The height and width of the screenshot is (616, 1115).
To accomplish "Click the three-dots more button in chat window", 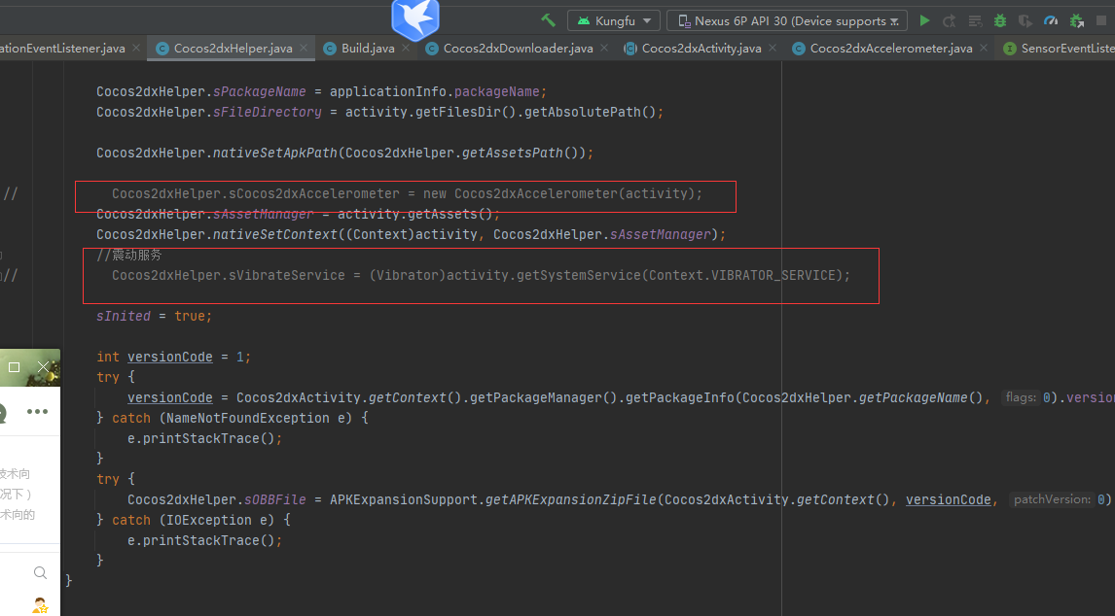I will (37, 412).
